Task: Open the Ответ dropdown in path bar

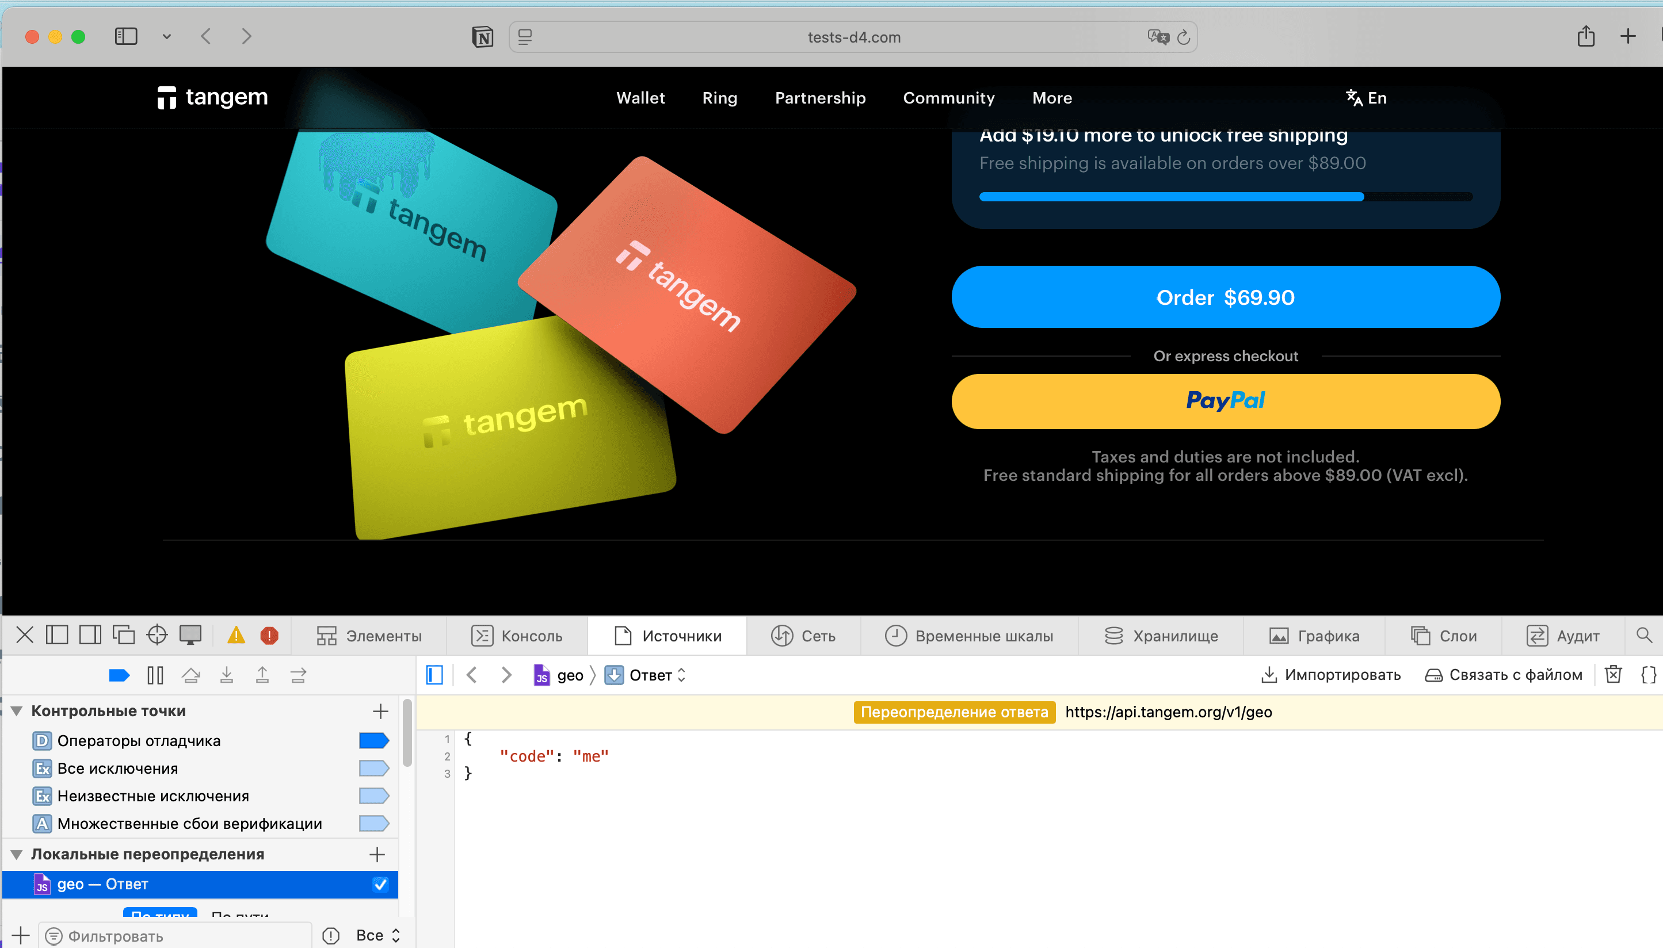Action: [657, 675]
